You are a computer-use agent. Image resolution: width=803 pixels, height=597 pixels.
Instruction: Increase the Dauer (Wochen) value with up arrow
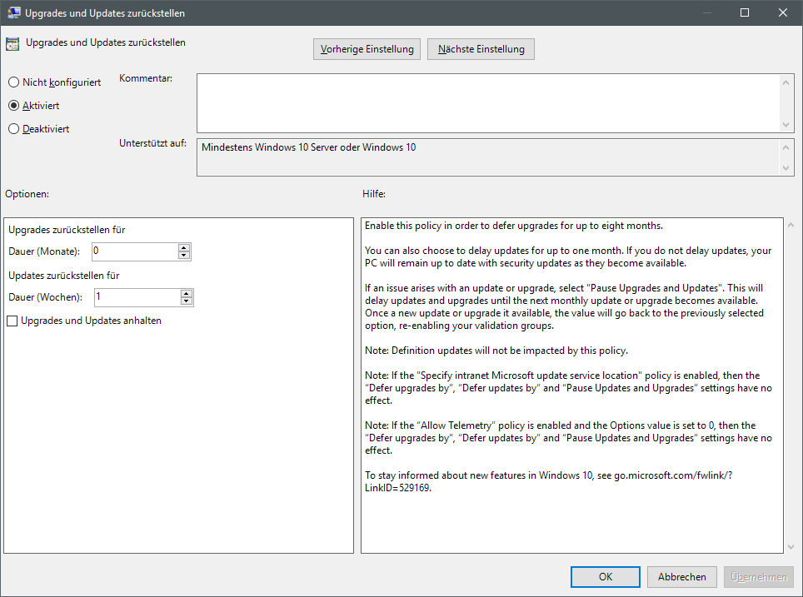pos(187,293)
